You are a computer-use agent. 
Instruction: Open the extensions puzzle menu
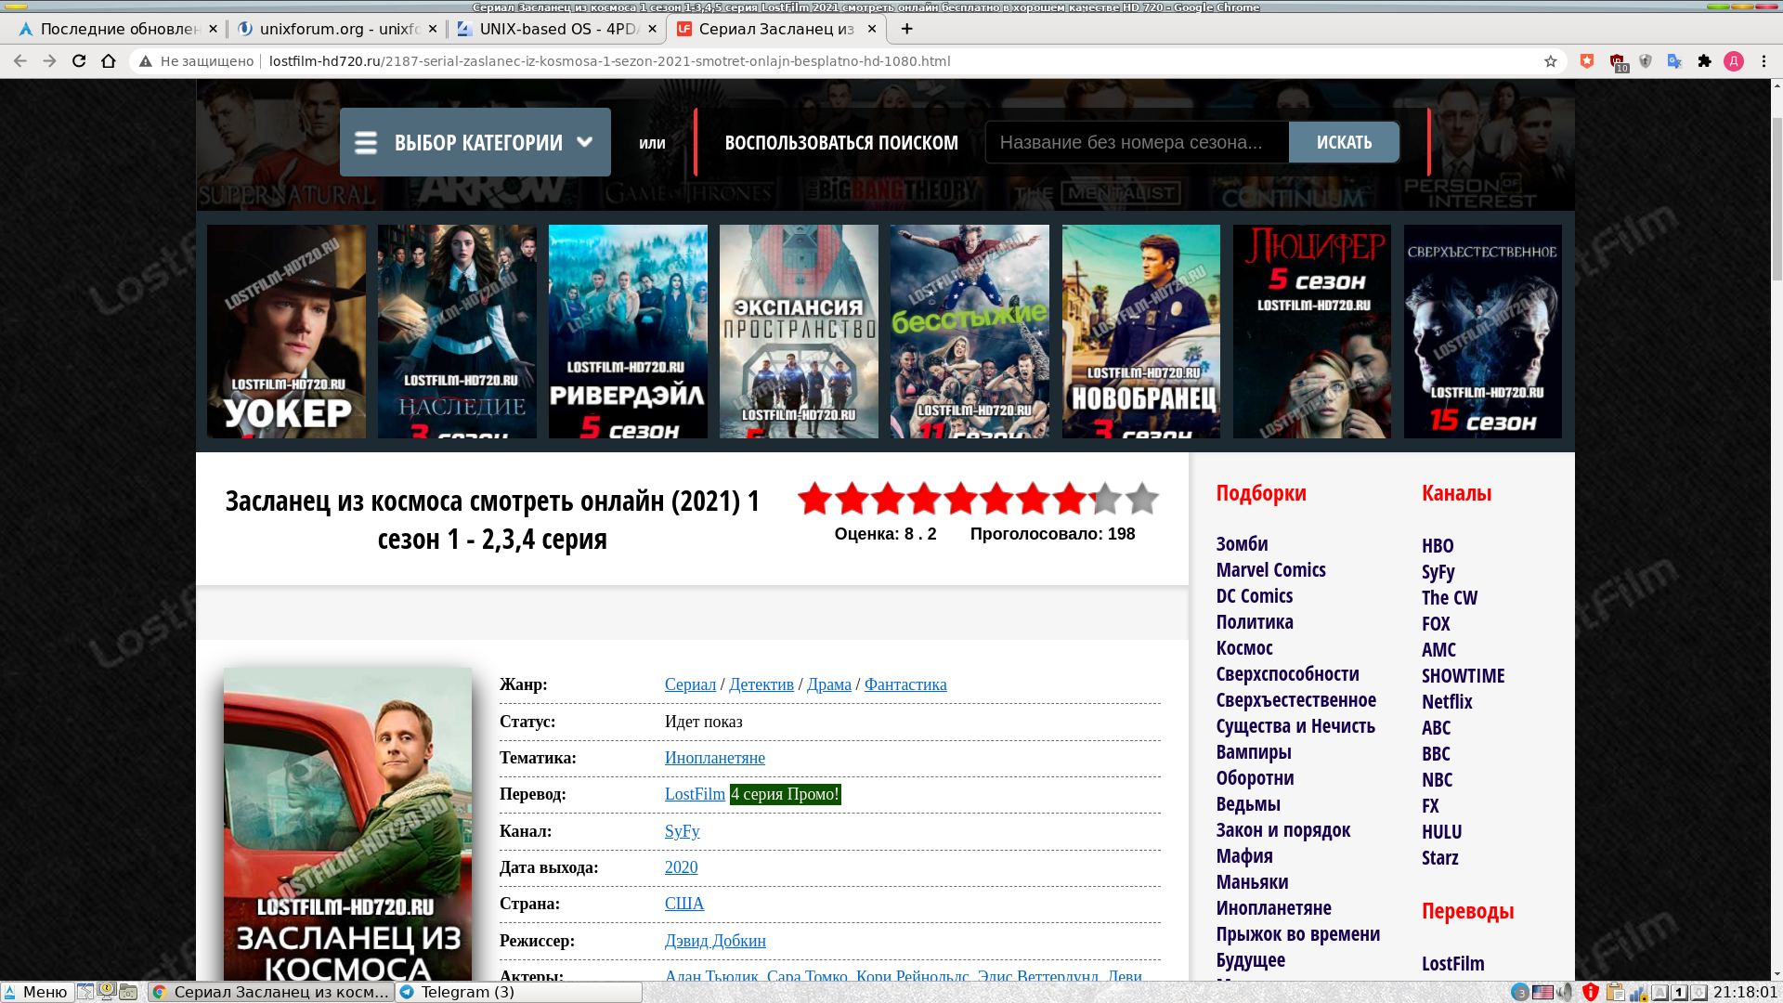1704,61
